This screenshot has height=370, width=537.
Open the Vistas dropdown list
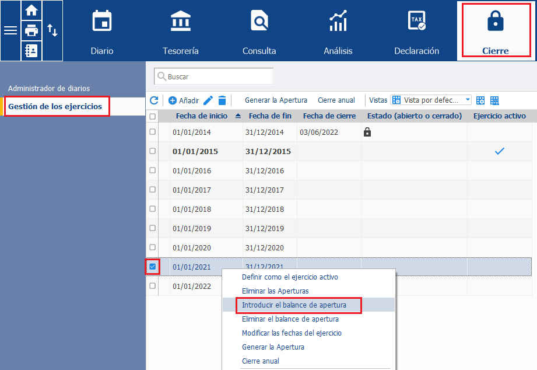[x=431, y=100]
